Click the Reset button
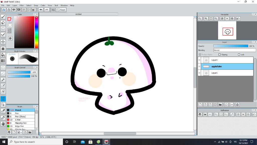Screen dimensions: 257x145 (x=61, y=10)
